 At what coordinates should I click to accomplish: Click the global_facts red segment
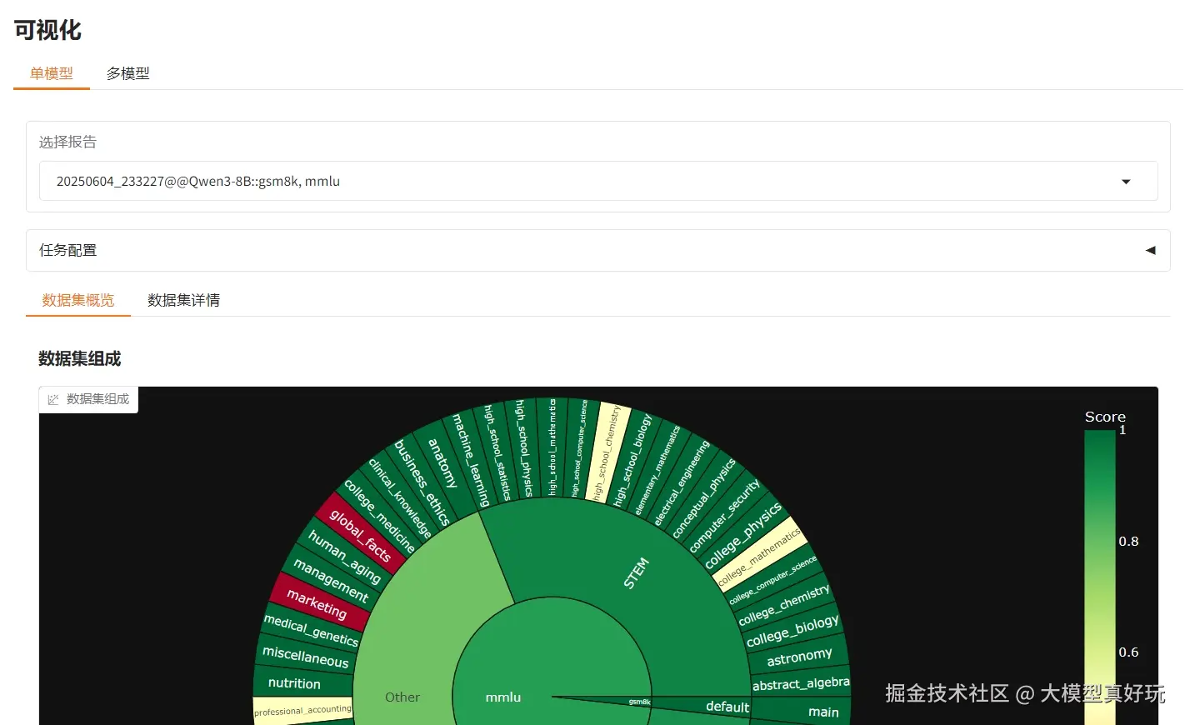[360, 534]
